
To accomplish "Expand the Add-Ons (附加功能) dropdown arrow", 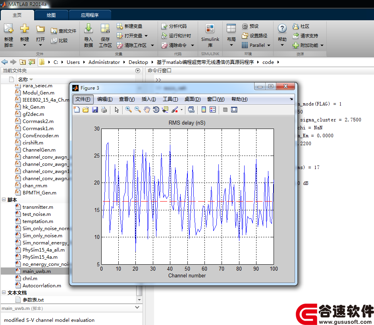I will [x=322, y=45].
